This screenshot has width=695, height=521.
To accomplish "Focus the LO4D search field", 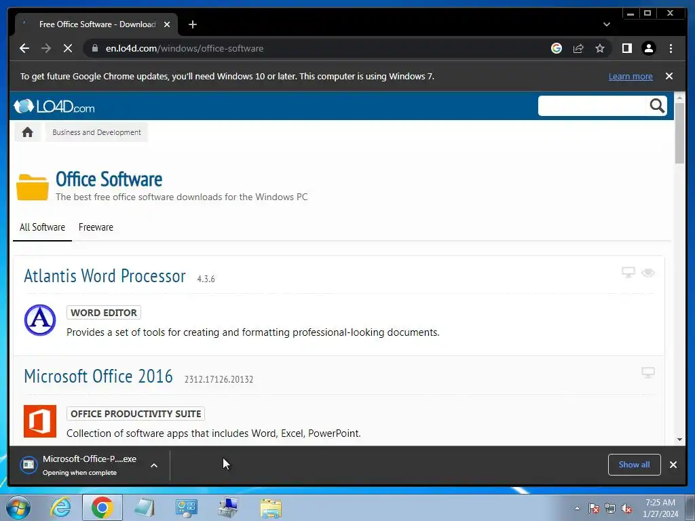I will coord(593,106).
